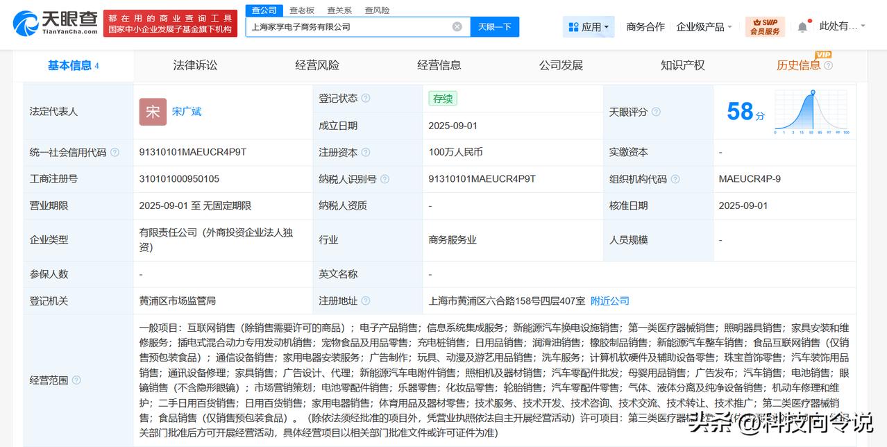Viewport: 887px width, 447px height.
Task: Switch to the 知识产权 tab
Action: [683, 65]
